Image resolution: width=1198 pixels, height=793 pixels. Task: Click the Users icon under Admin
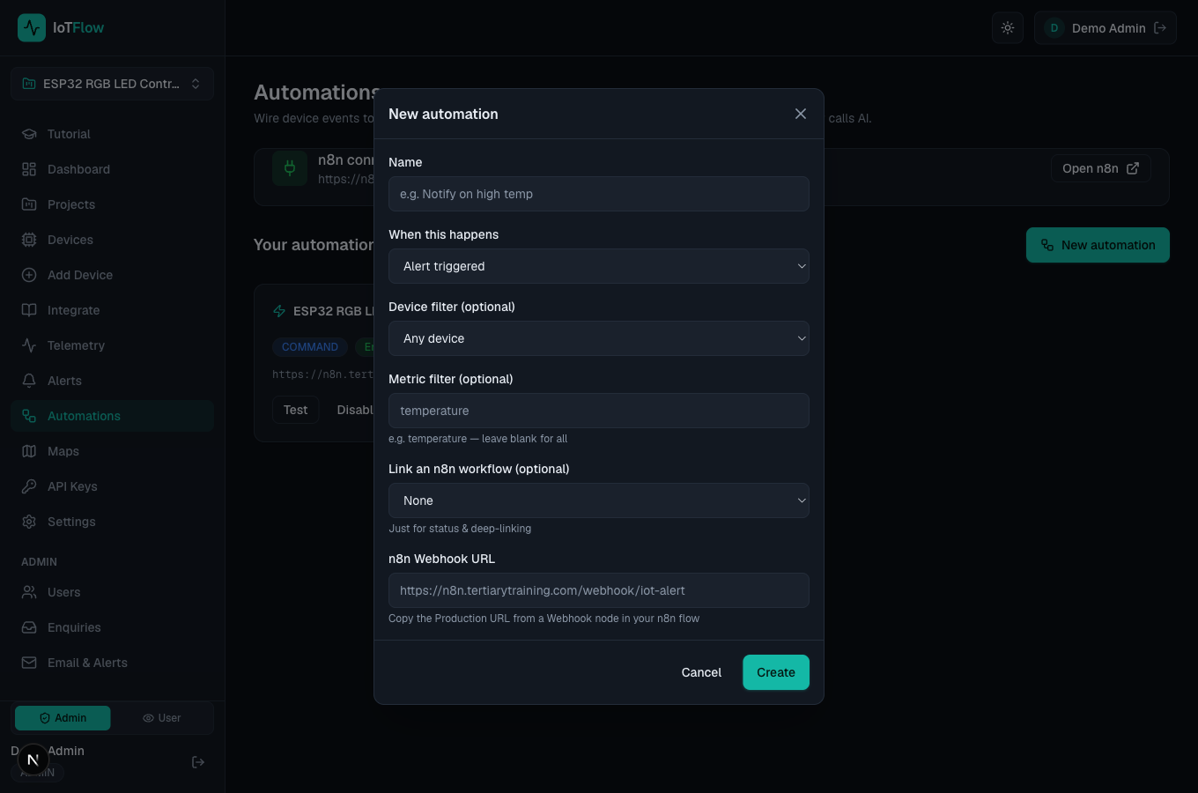[29, 592]
